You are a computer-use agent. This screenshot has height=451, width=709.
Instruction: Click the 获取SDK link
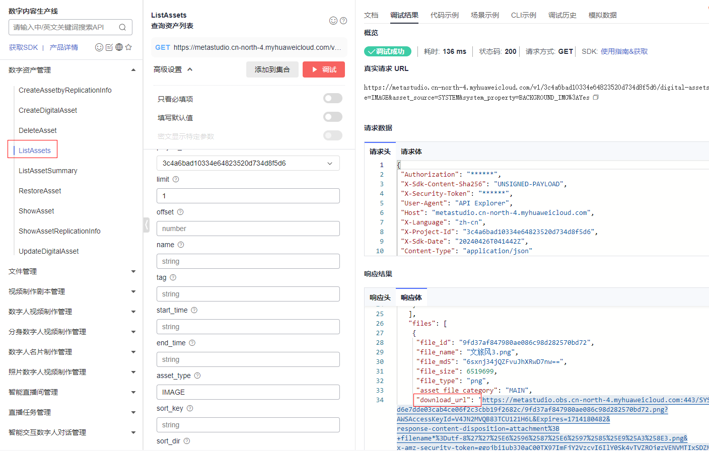point(23,47)
